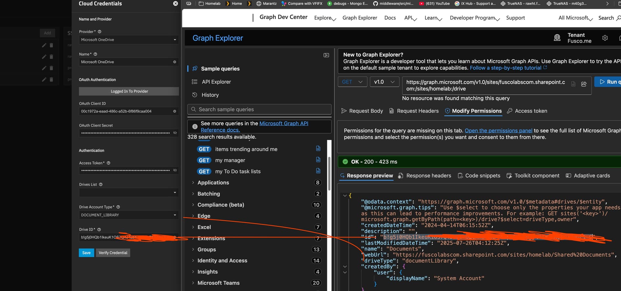This screenshot has height=291, width=621.
Task: Switch to the Request Headers tab
Action: [414, 111]
